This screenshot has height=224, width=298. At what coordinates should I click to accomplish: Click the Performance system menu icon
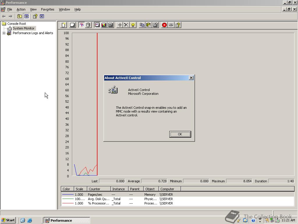pyautogui.click(x=3, y=2)
